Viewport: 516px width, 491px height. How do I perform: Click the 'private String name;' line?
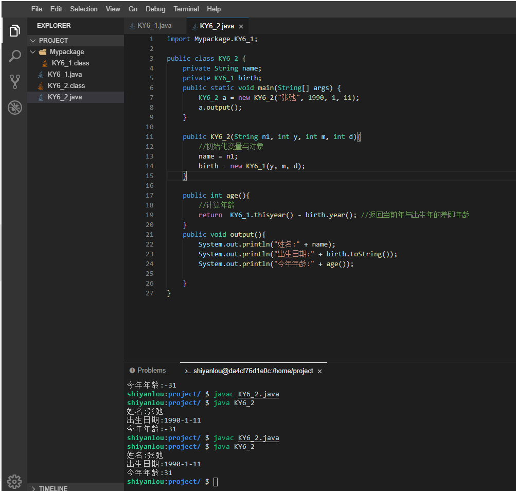[222, 68]
